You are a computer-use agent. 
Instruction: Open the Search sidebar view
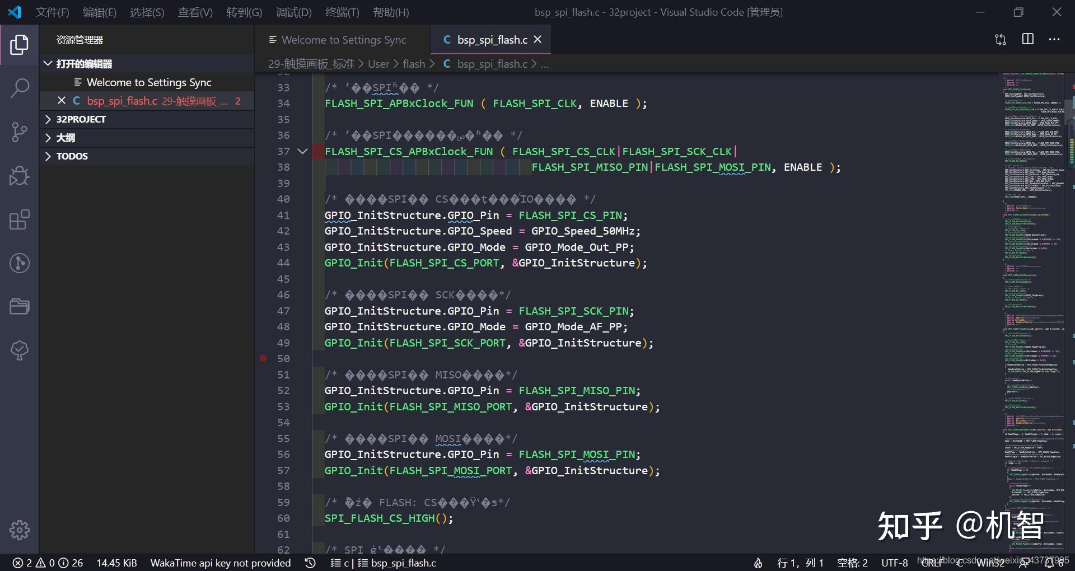click(x=20, y=88)
